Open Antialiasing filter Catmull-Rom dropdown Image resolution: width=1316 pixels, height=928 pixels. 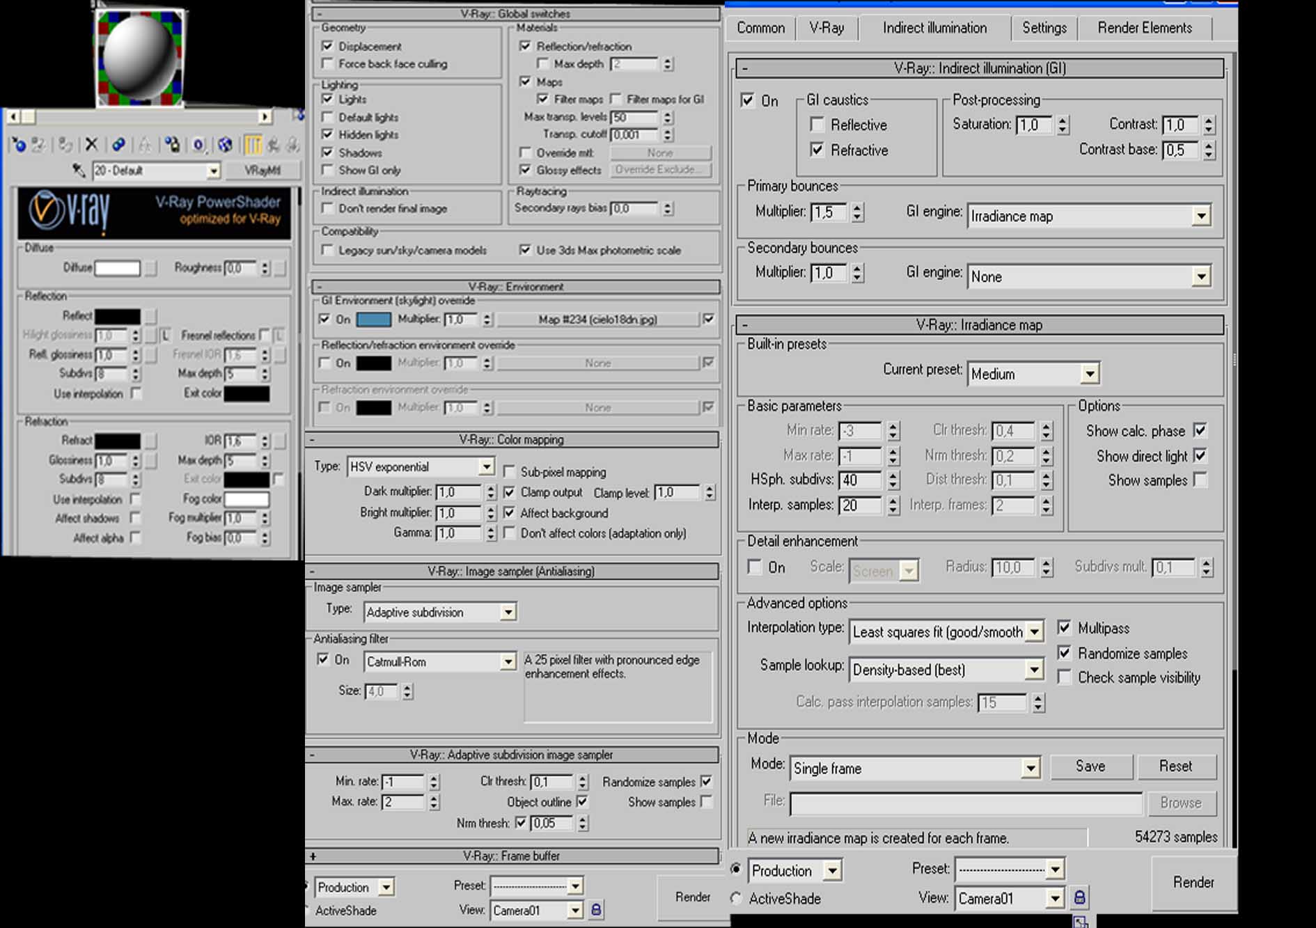tap(508, 662)
